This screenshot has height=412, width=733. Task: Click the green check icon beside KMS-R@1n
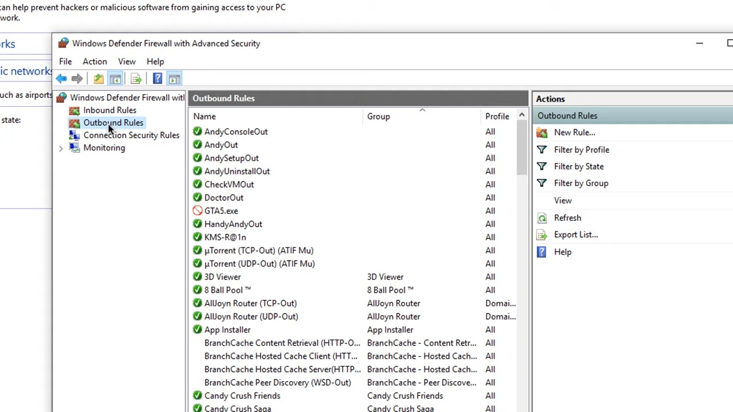(x=198, y=237)
